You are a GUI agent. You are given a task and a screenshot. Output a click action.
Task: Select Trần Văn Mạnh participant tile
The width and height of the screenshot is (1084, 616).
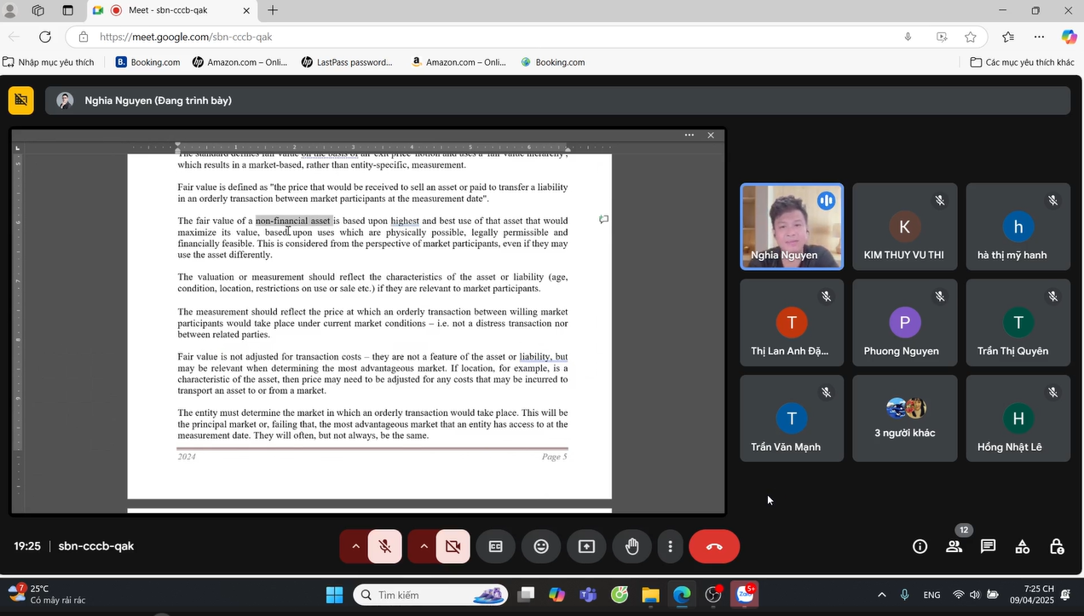(x=792, y=418)
